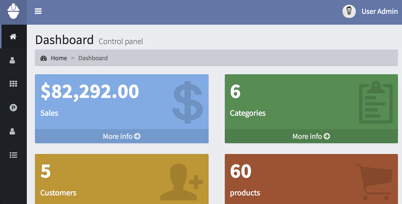Click the circled P sidebar icon
The height and width of the screenshot is (204, 402).
pos(13,108)
